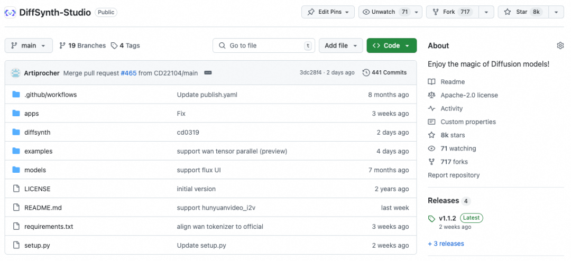Click the tags icon next to 4 Tags
Screen dimensions: 571x261
[114, 46]
